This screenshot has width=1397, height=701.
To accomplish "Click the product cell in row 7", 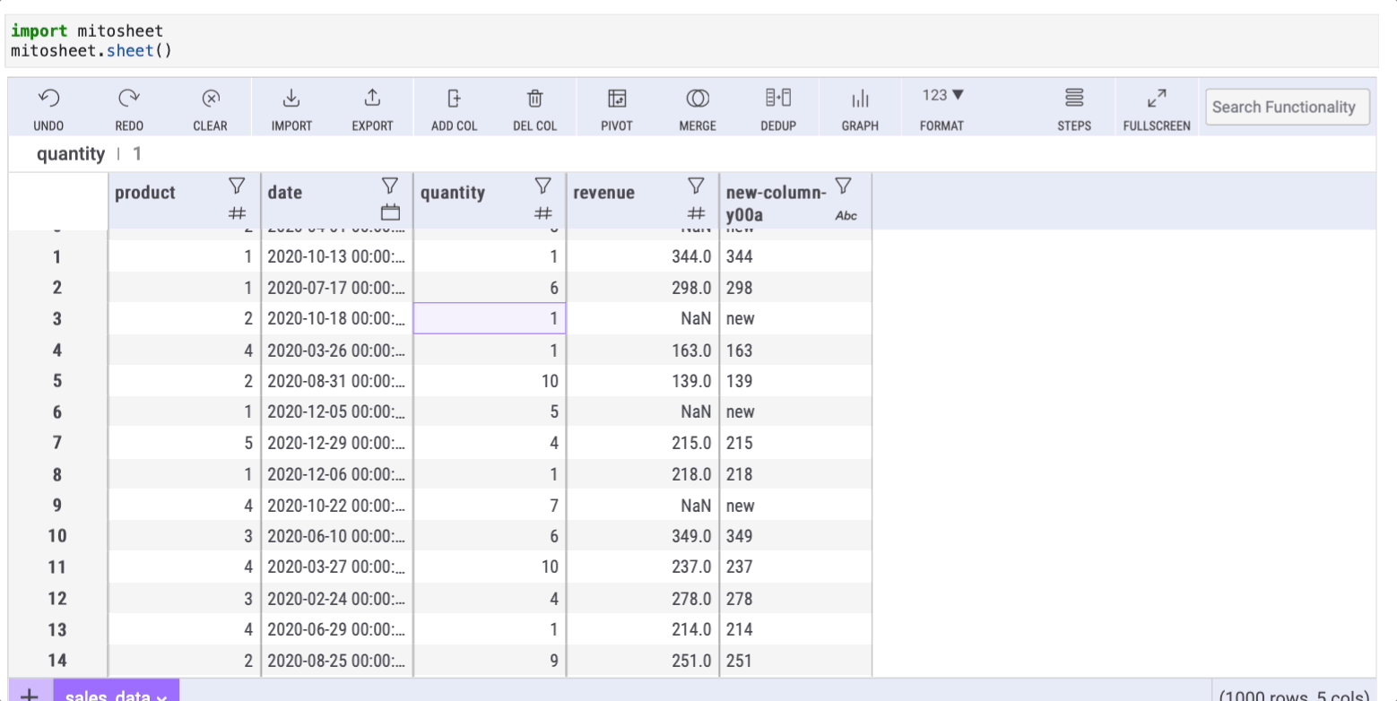I will click(x=184, y=443).
